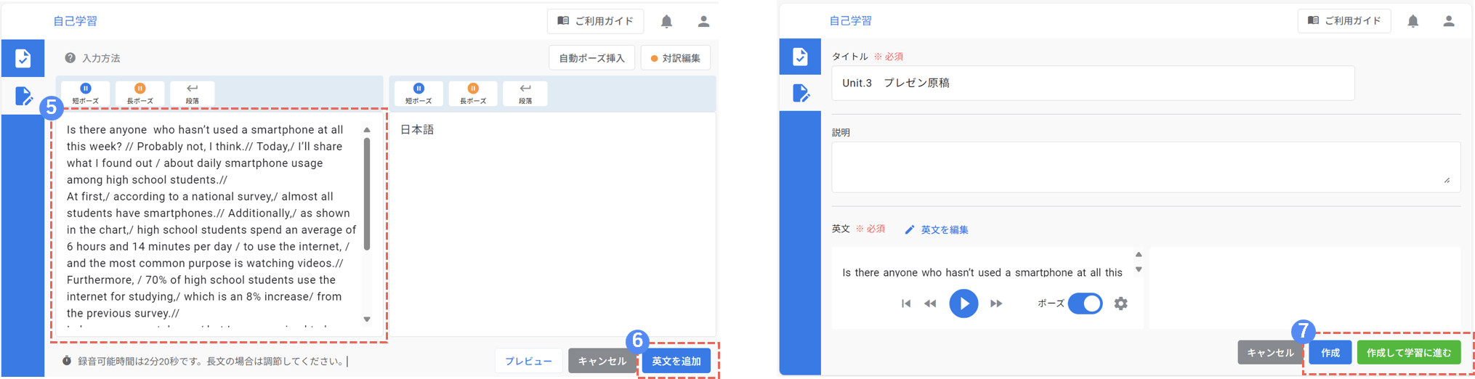Click 作成して学習に進む button
Image resolution: width=1475 pixels, height=379 pixels.
pos(1409,352)
